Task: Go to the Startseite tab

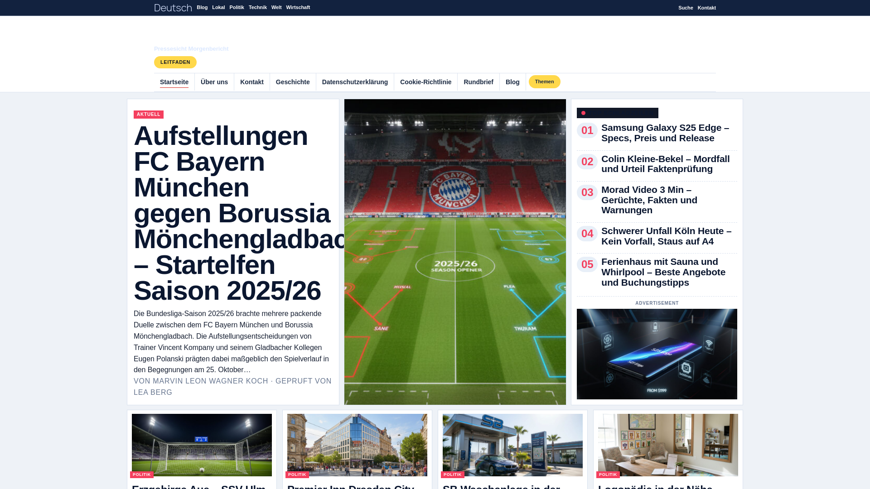Action: coord(174,82)
